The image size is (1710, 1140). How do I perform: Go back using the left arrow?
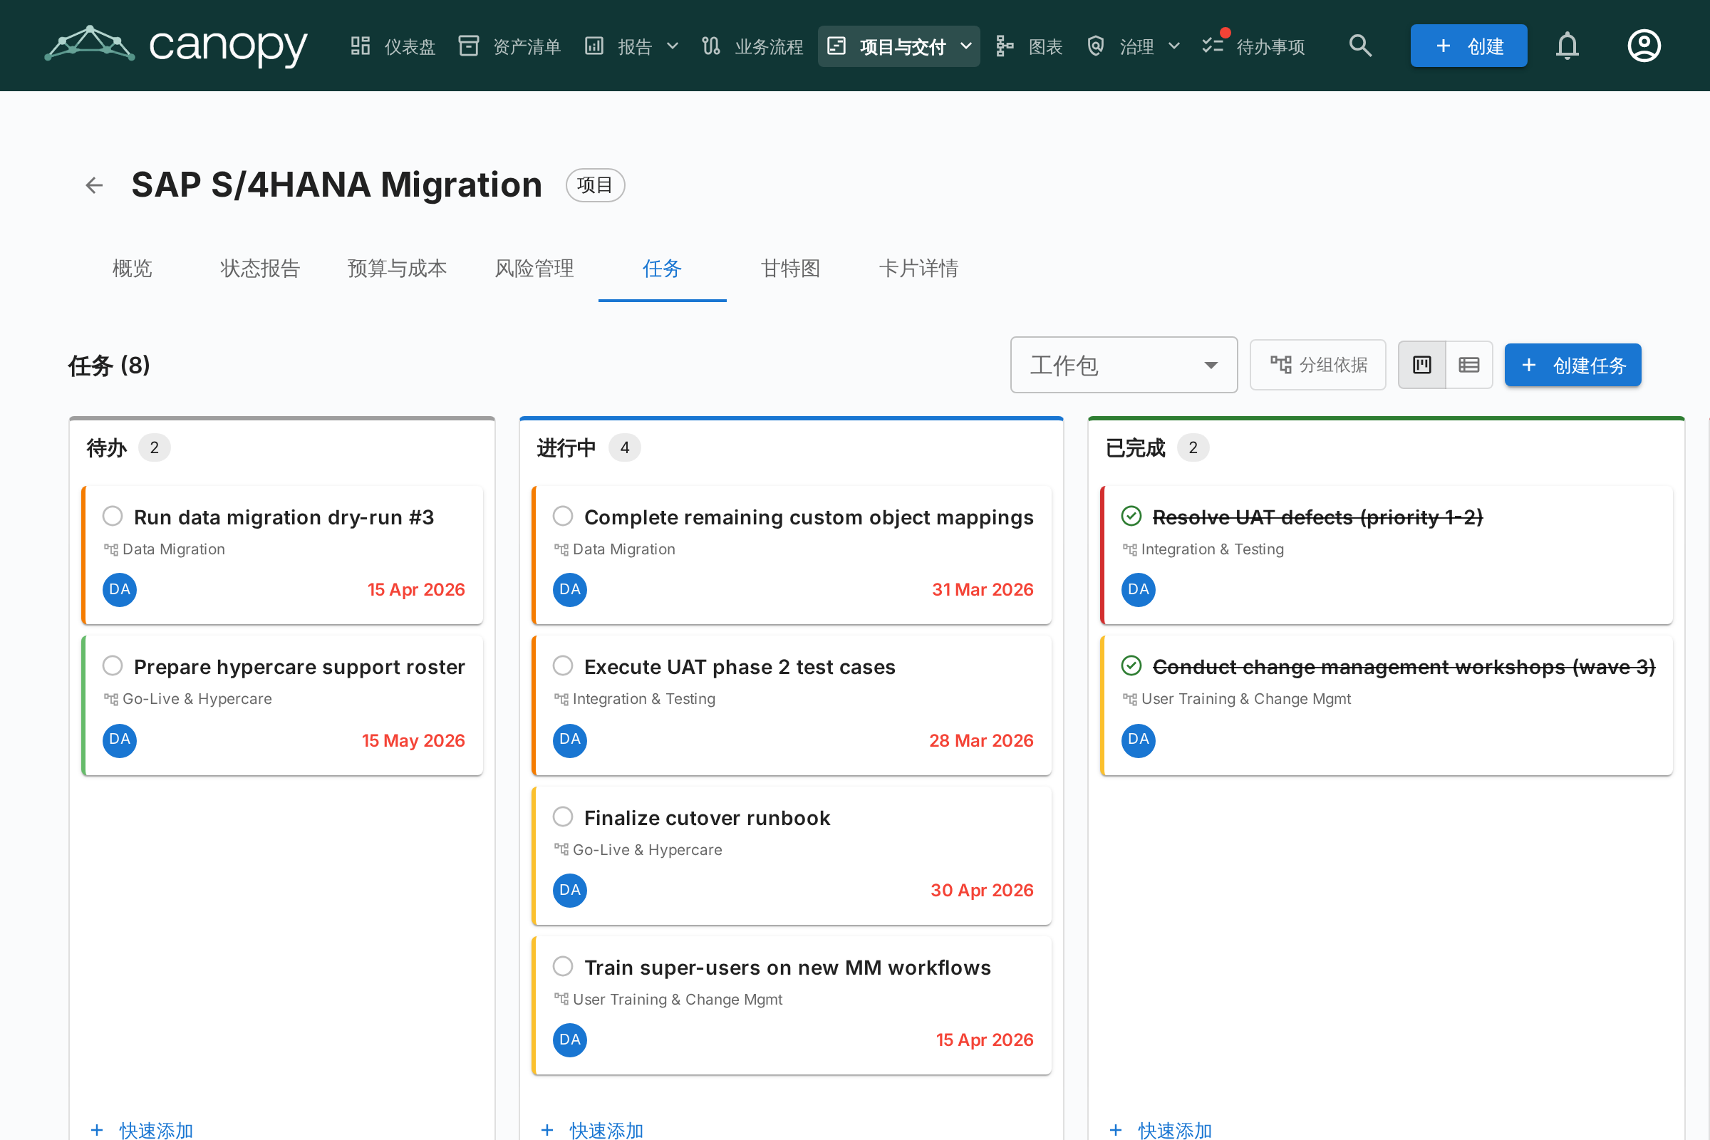(x=94, y=185)
